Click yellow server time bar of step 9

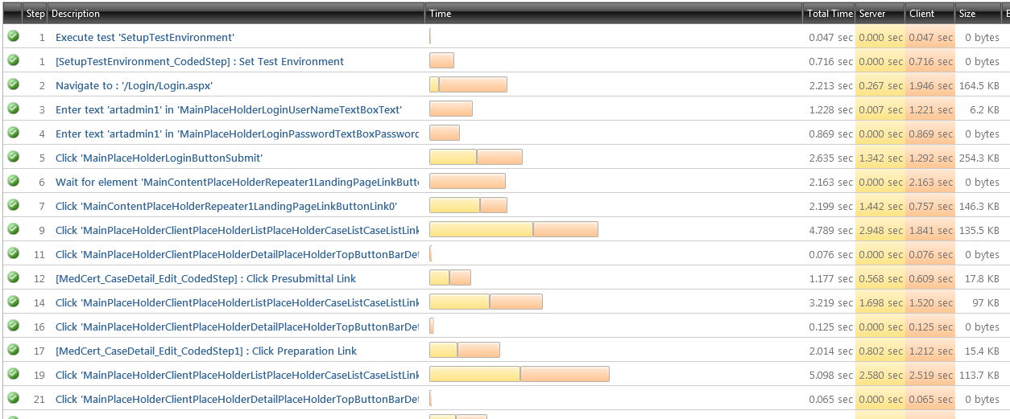[x=481, y=229]
